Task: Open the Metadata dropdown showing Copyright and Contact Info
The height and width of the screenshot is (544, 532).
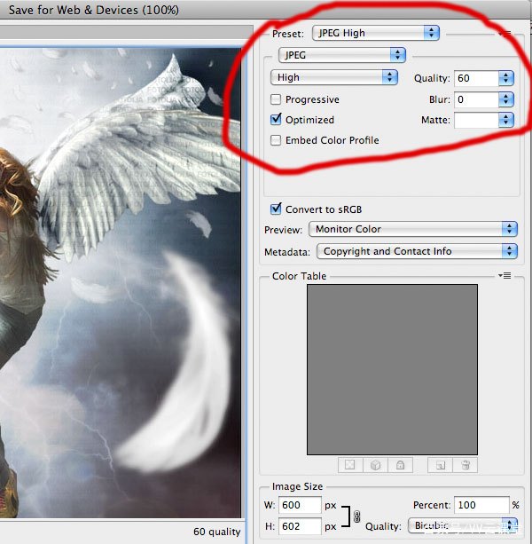Action: tap(417, 251)
